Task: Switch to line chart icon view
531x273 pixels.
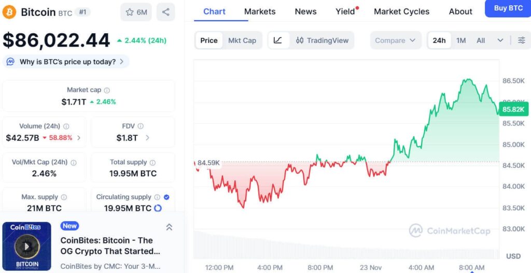Action: tap(278, 40)
